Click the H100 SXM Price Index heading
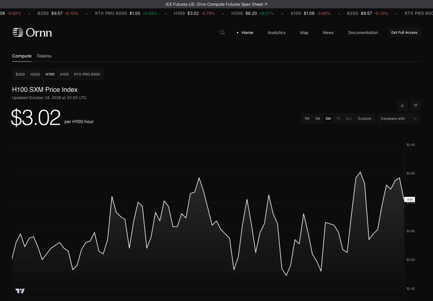 [45, 90]
